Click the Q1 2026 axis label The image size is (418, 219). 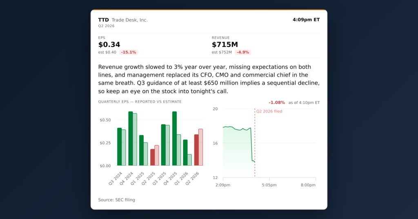click(181, 178)
